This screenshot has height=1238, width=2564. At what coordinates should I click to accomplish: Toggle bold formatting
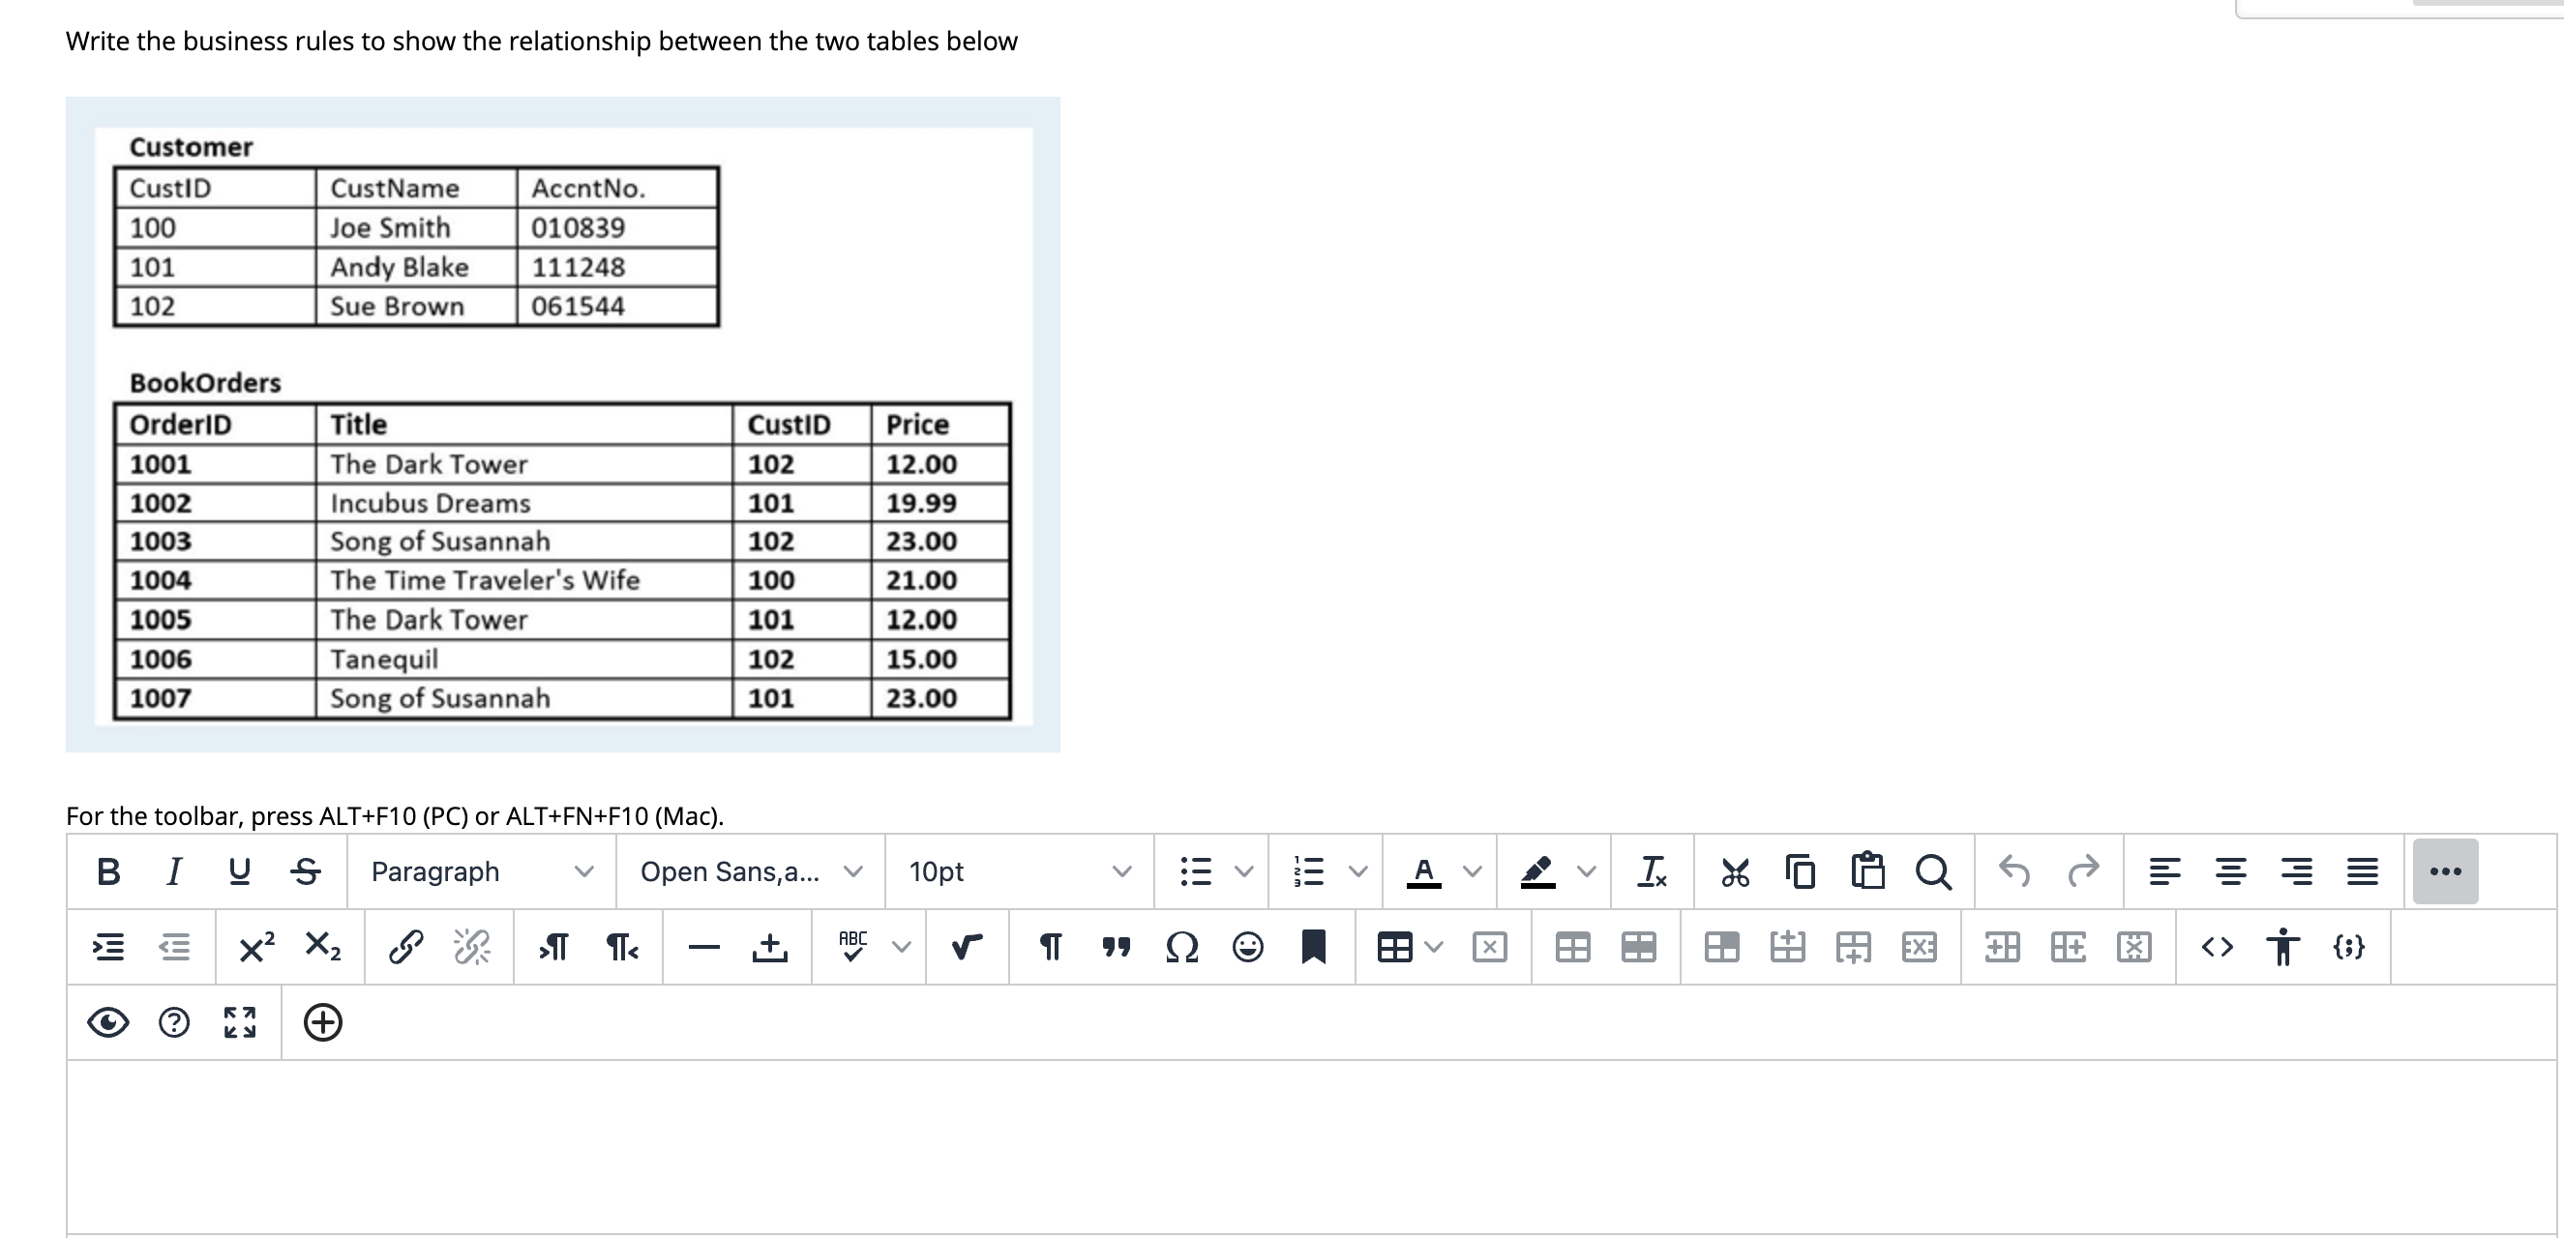(107, 871)
